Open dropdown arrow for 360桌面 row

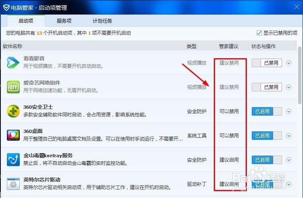[x=289, y=136]
